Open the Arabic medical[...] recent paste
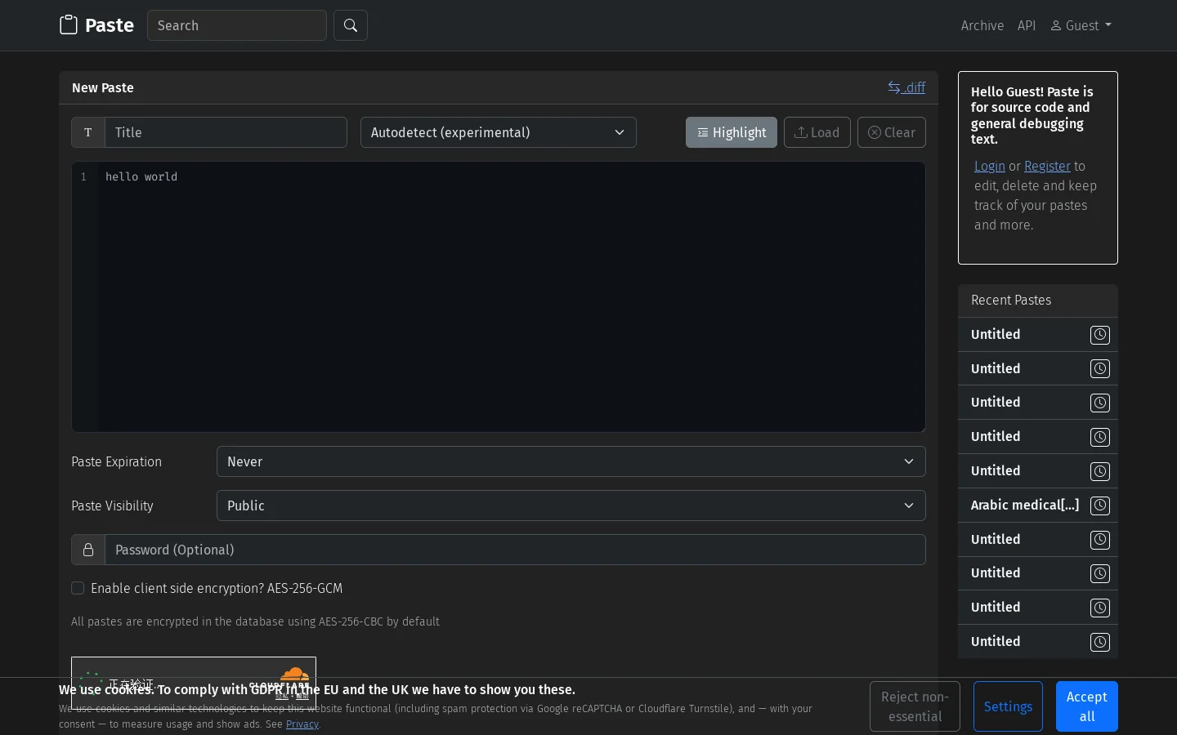 tap(1025, 505)
